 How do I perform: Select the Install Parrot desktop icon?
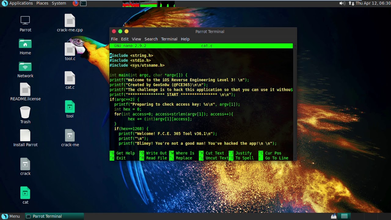[25, 138]
